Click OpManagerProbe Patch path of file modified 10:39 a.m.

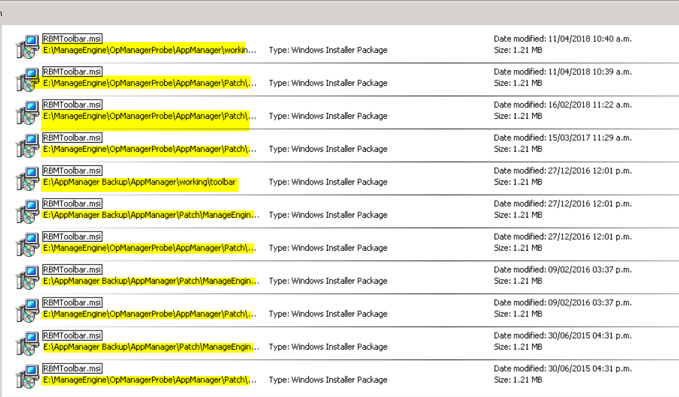point(150,83)
